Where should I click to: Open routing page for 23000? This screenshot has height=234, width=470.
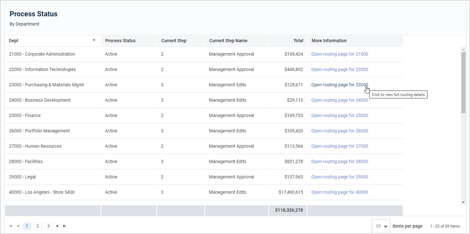pyautogui.click(x=339, y=85)
